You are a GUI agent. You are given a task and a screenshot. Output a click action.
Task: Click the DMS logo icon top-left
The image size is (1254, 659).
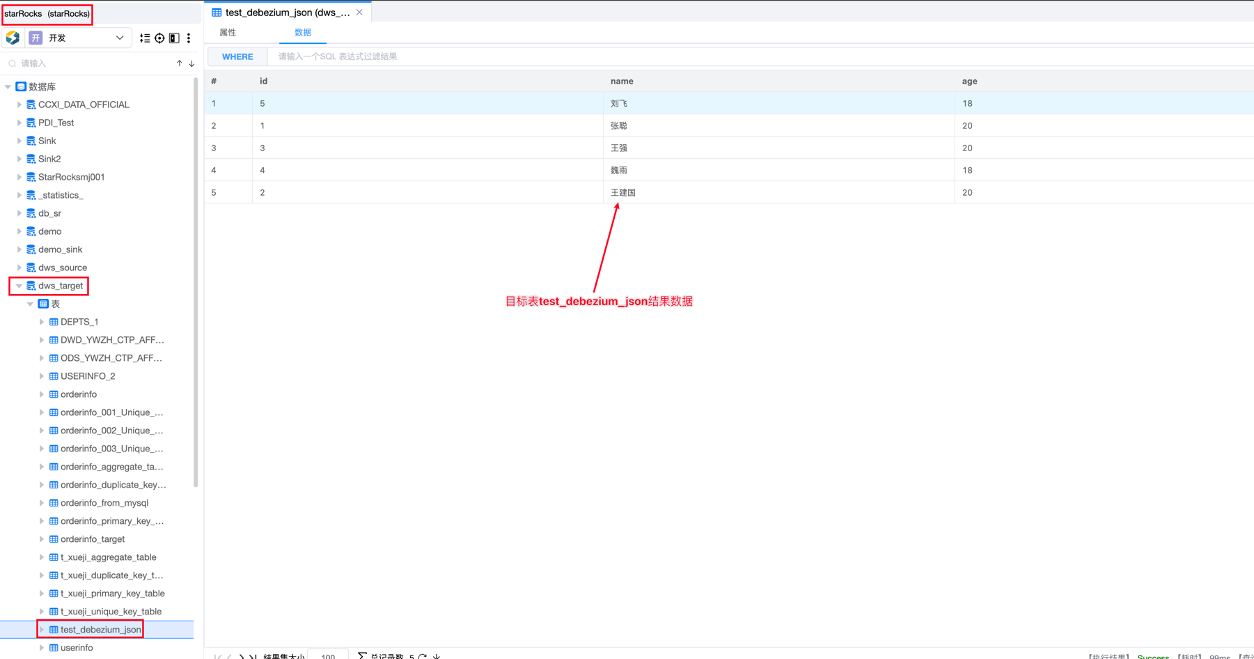pos(12,38)
